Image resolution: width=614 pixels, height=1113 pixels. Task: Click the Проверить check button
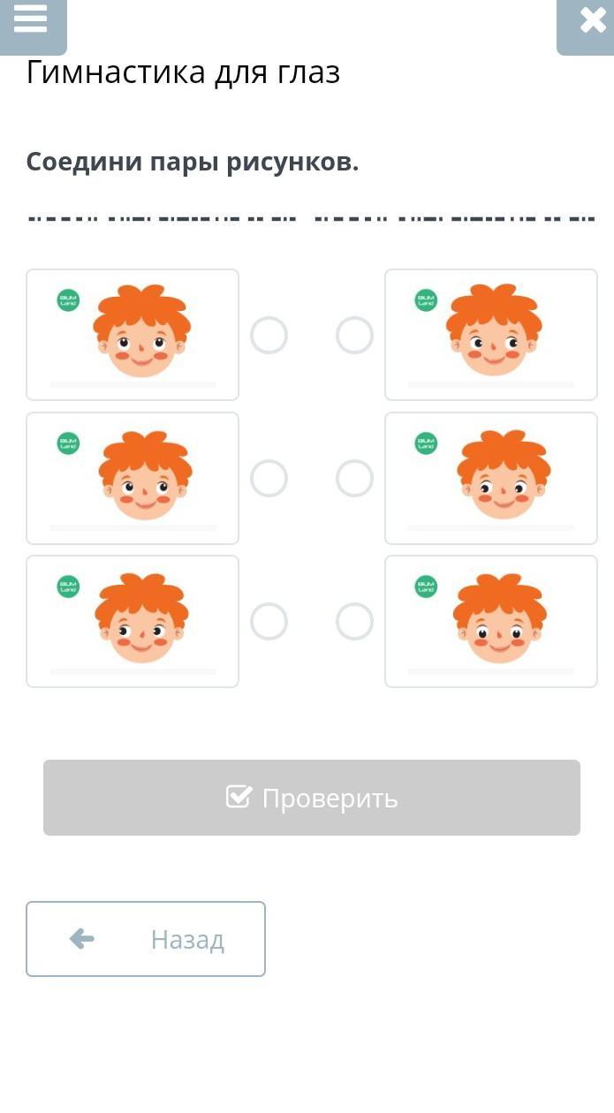click(312, 798)
